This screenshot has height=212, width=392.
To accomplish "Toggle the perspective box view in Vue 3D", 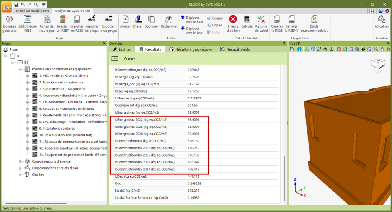I will pyautogui.click(x=313, y=49).
